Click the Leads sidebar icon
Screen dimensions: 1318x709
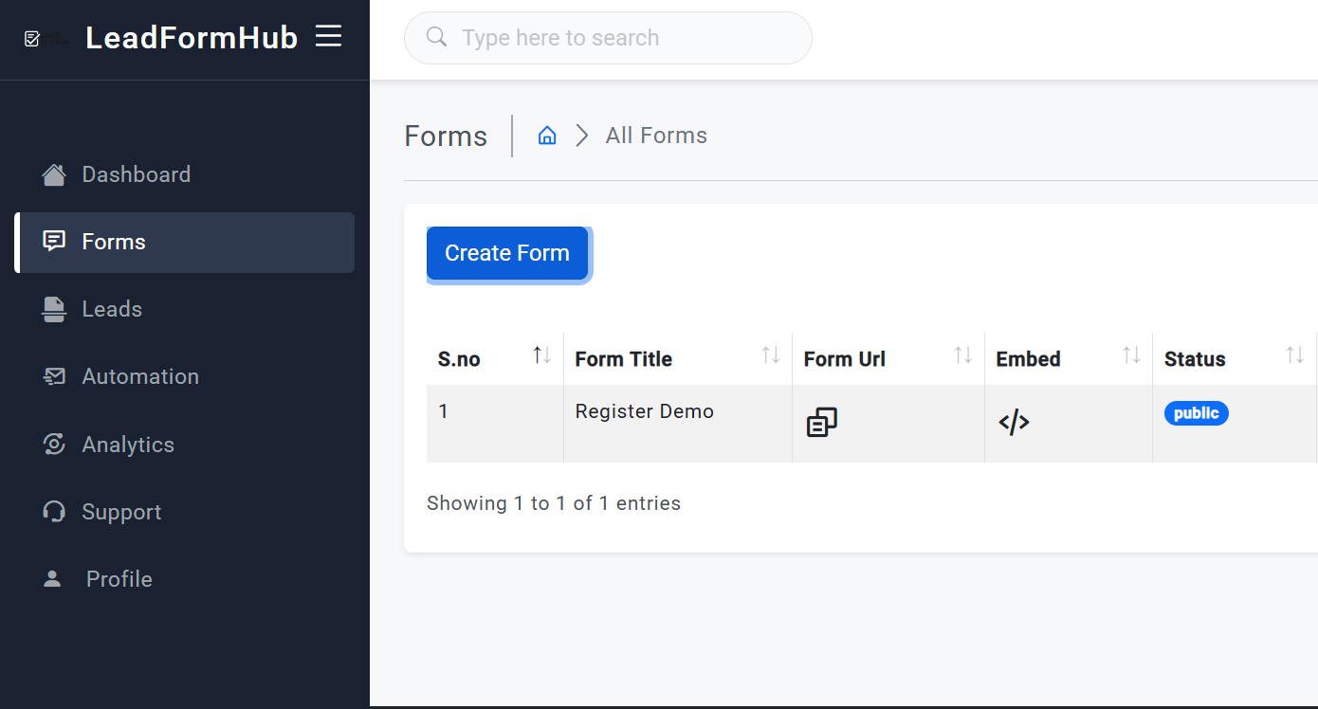point(54,309)
